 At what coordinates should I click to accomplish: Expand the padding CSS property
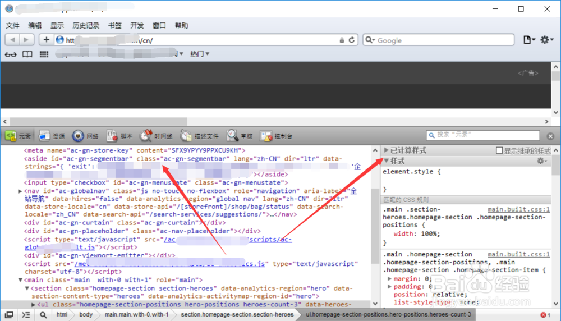tap(389, 286)
